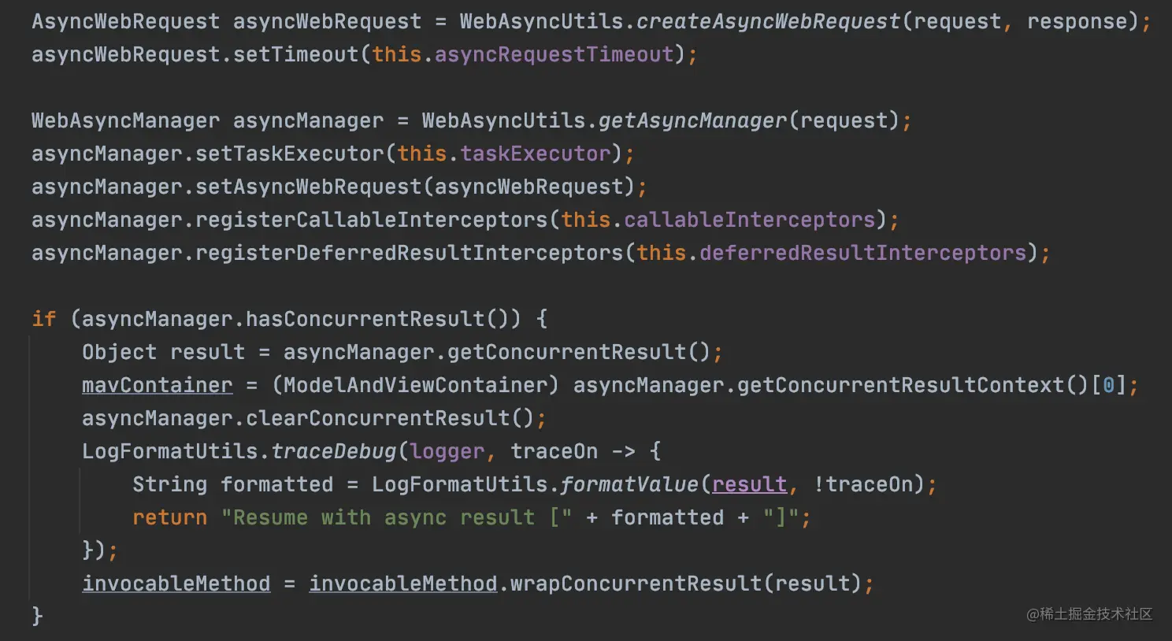Click the getAsyncManager static method
The height and width of the screenshot is (641, 1172).
692,120
